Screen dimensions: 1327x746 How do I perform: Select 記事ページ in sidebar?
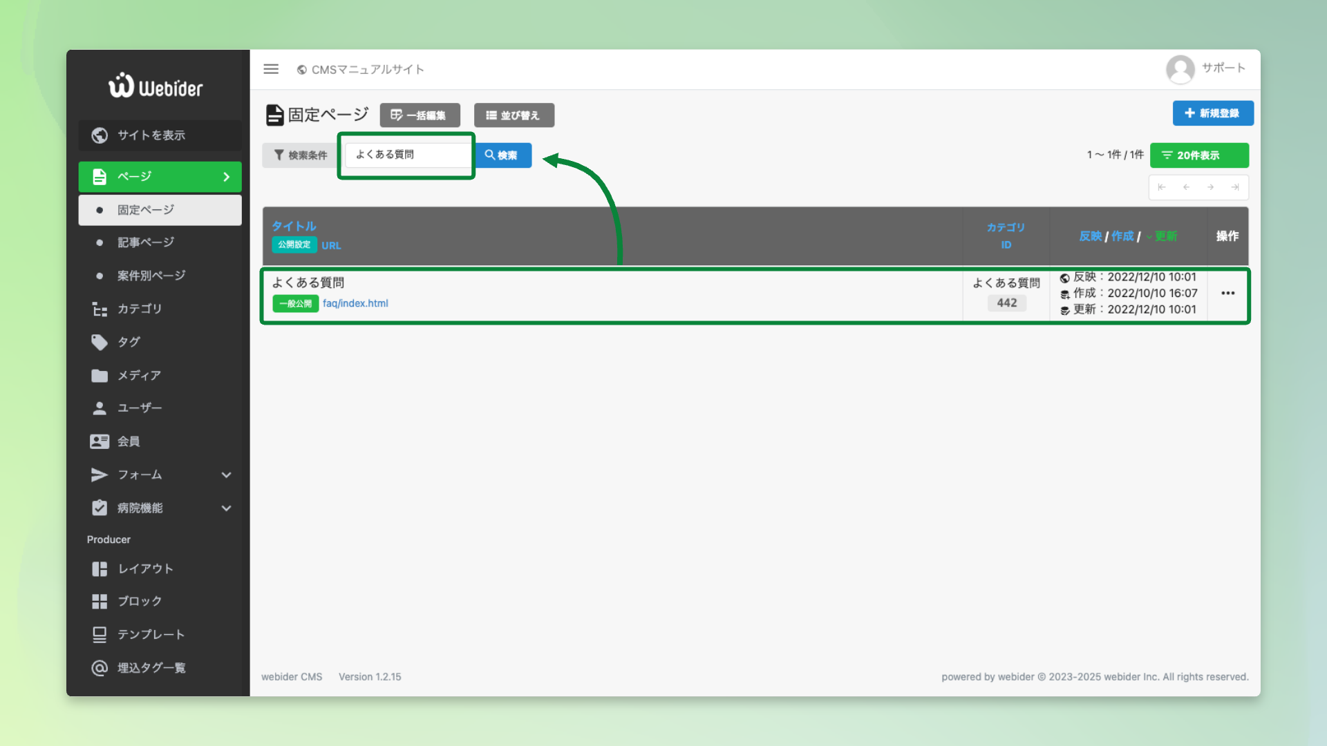coord(146,242)
